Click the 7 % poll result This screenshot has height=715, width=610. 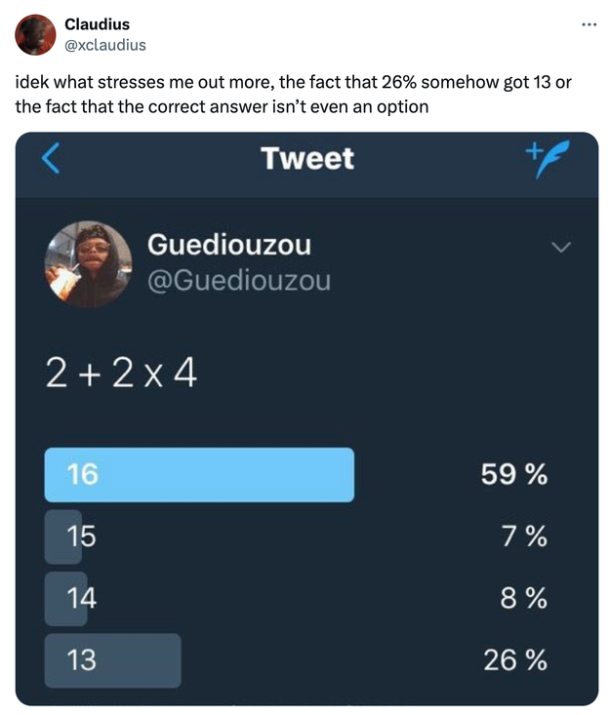click(522, 536)
